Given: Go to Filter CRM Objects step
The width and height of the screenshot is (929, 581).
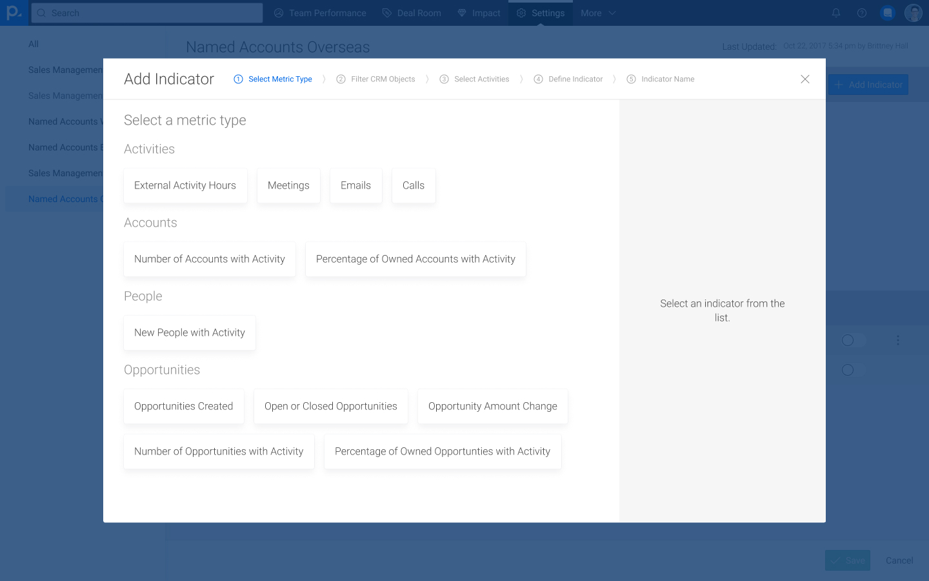Looking at the screenshot, I should [376, 79].
